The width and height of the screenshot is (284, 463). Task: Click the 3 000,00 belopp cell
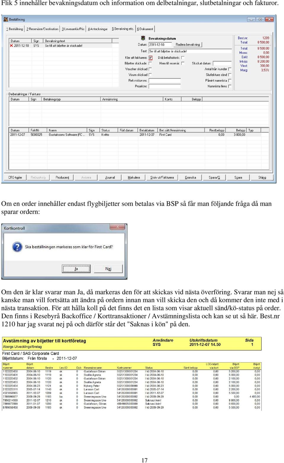coord(239,135)
